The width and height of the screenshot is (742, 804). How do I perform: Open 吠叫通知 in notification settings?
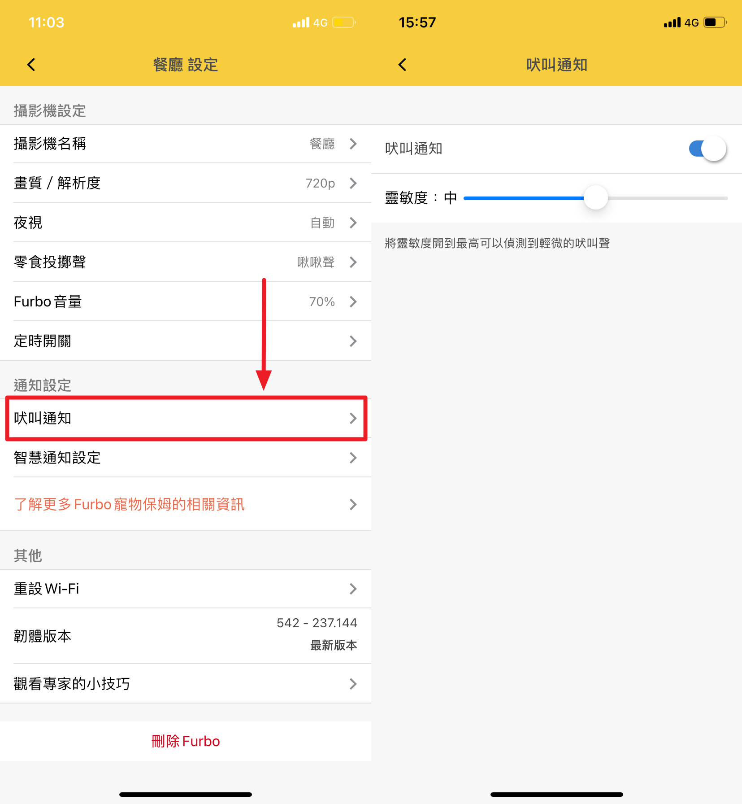(x=186, y=418)
